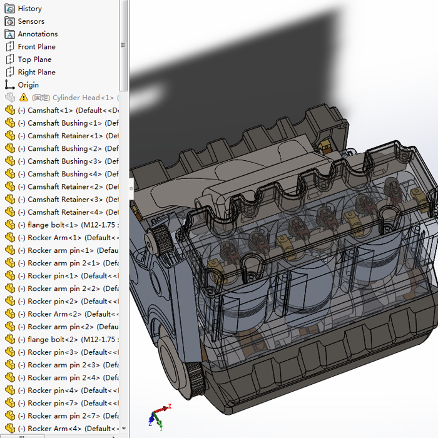Click the panel collapse handle beside the tree
The height and width of the screenshot is (438, 438).
[131, 189]
